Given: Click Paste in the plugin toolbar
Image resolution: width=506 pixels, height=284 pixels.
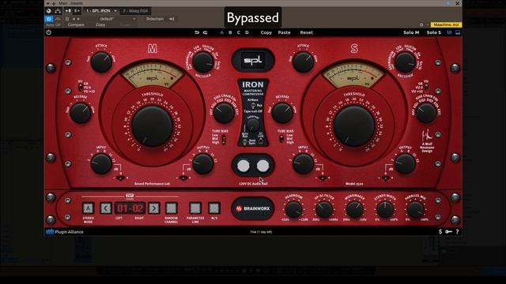Looking at the screenshot, I should (285, 32).
